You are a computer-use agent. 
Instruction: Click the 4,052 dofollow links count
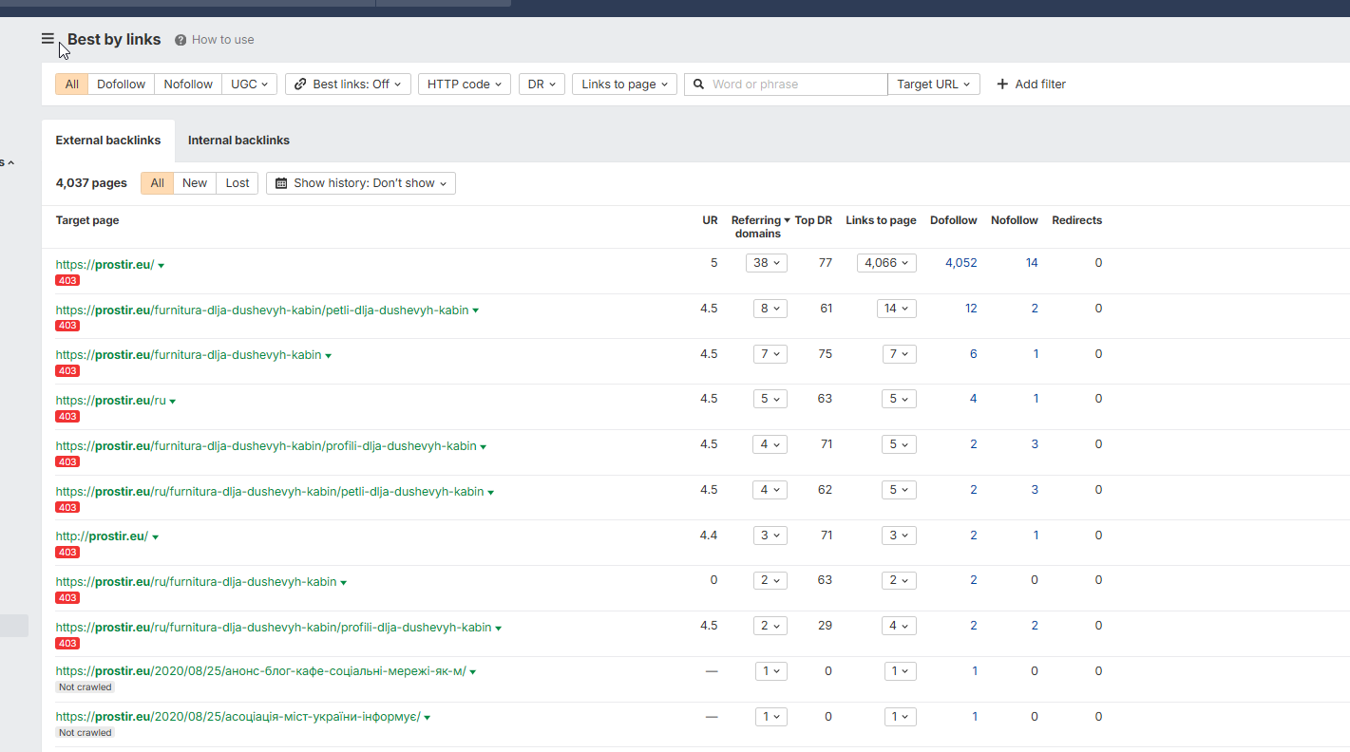tap(960, 263)
